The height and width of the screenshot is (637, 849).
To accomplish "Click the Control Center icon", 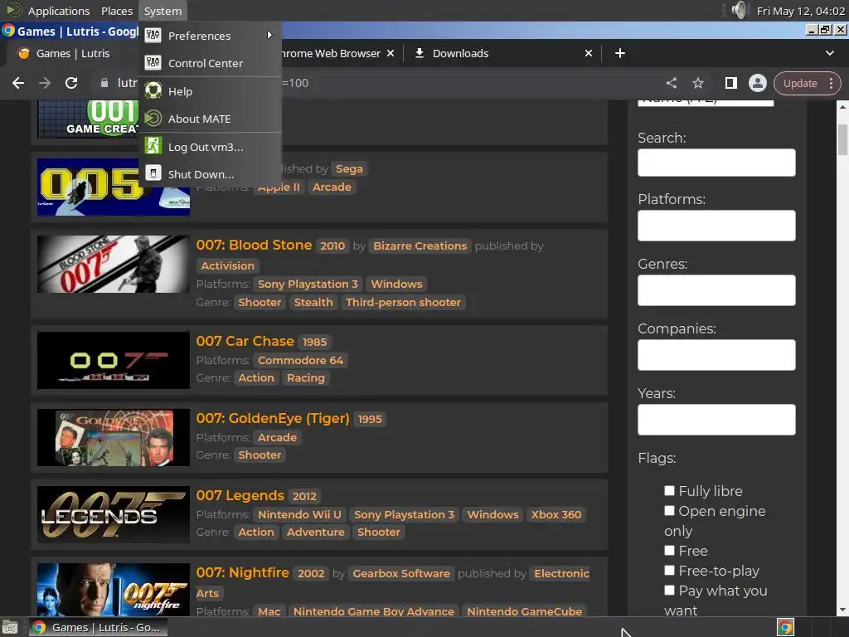I will [x=153, y=63].
